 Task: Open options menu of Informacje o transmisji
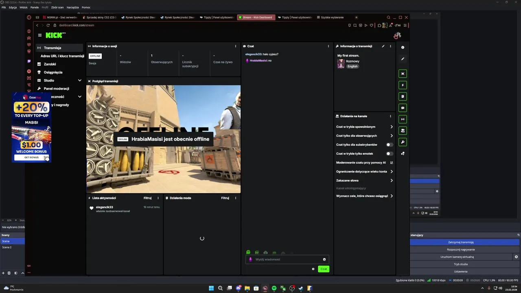(x=390, y=46)
